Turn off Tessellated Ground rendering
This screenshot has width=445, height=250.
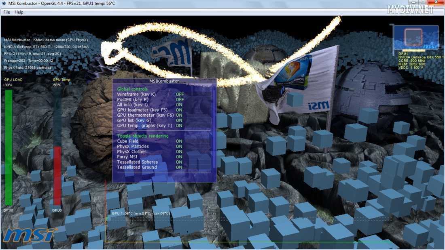click(179, 167)
